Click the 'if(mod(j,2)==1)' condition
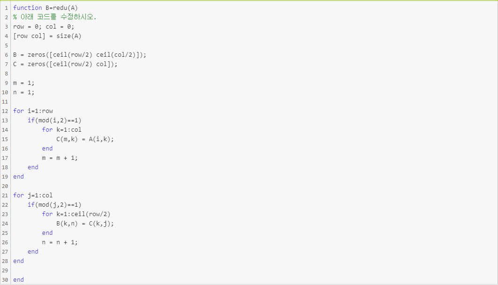The height and width of the screenshot is (285, 498). pos(54,205)
